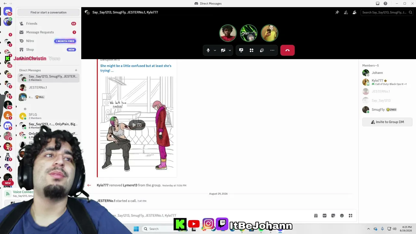Send a gift from message bar

pyautogui.click(x=316, y=215)
